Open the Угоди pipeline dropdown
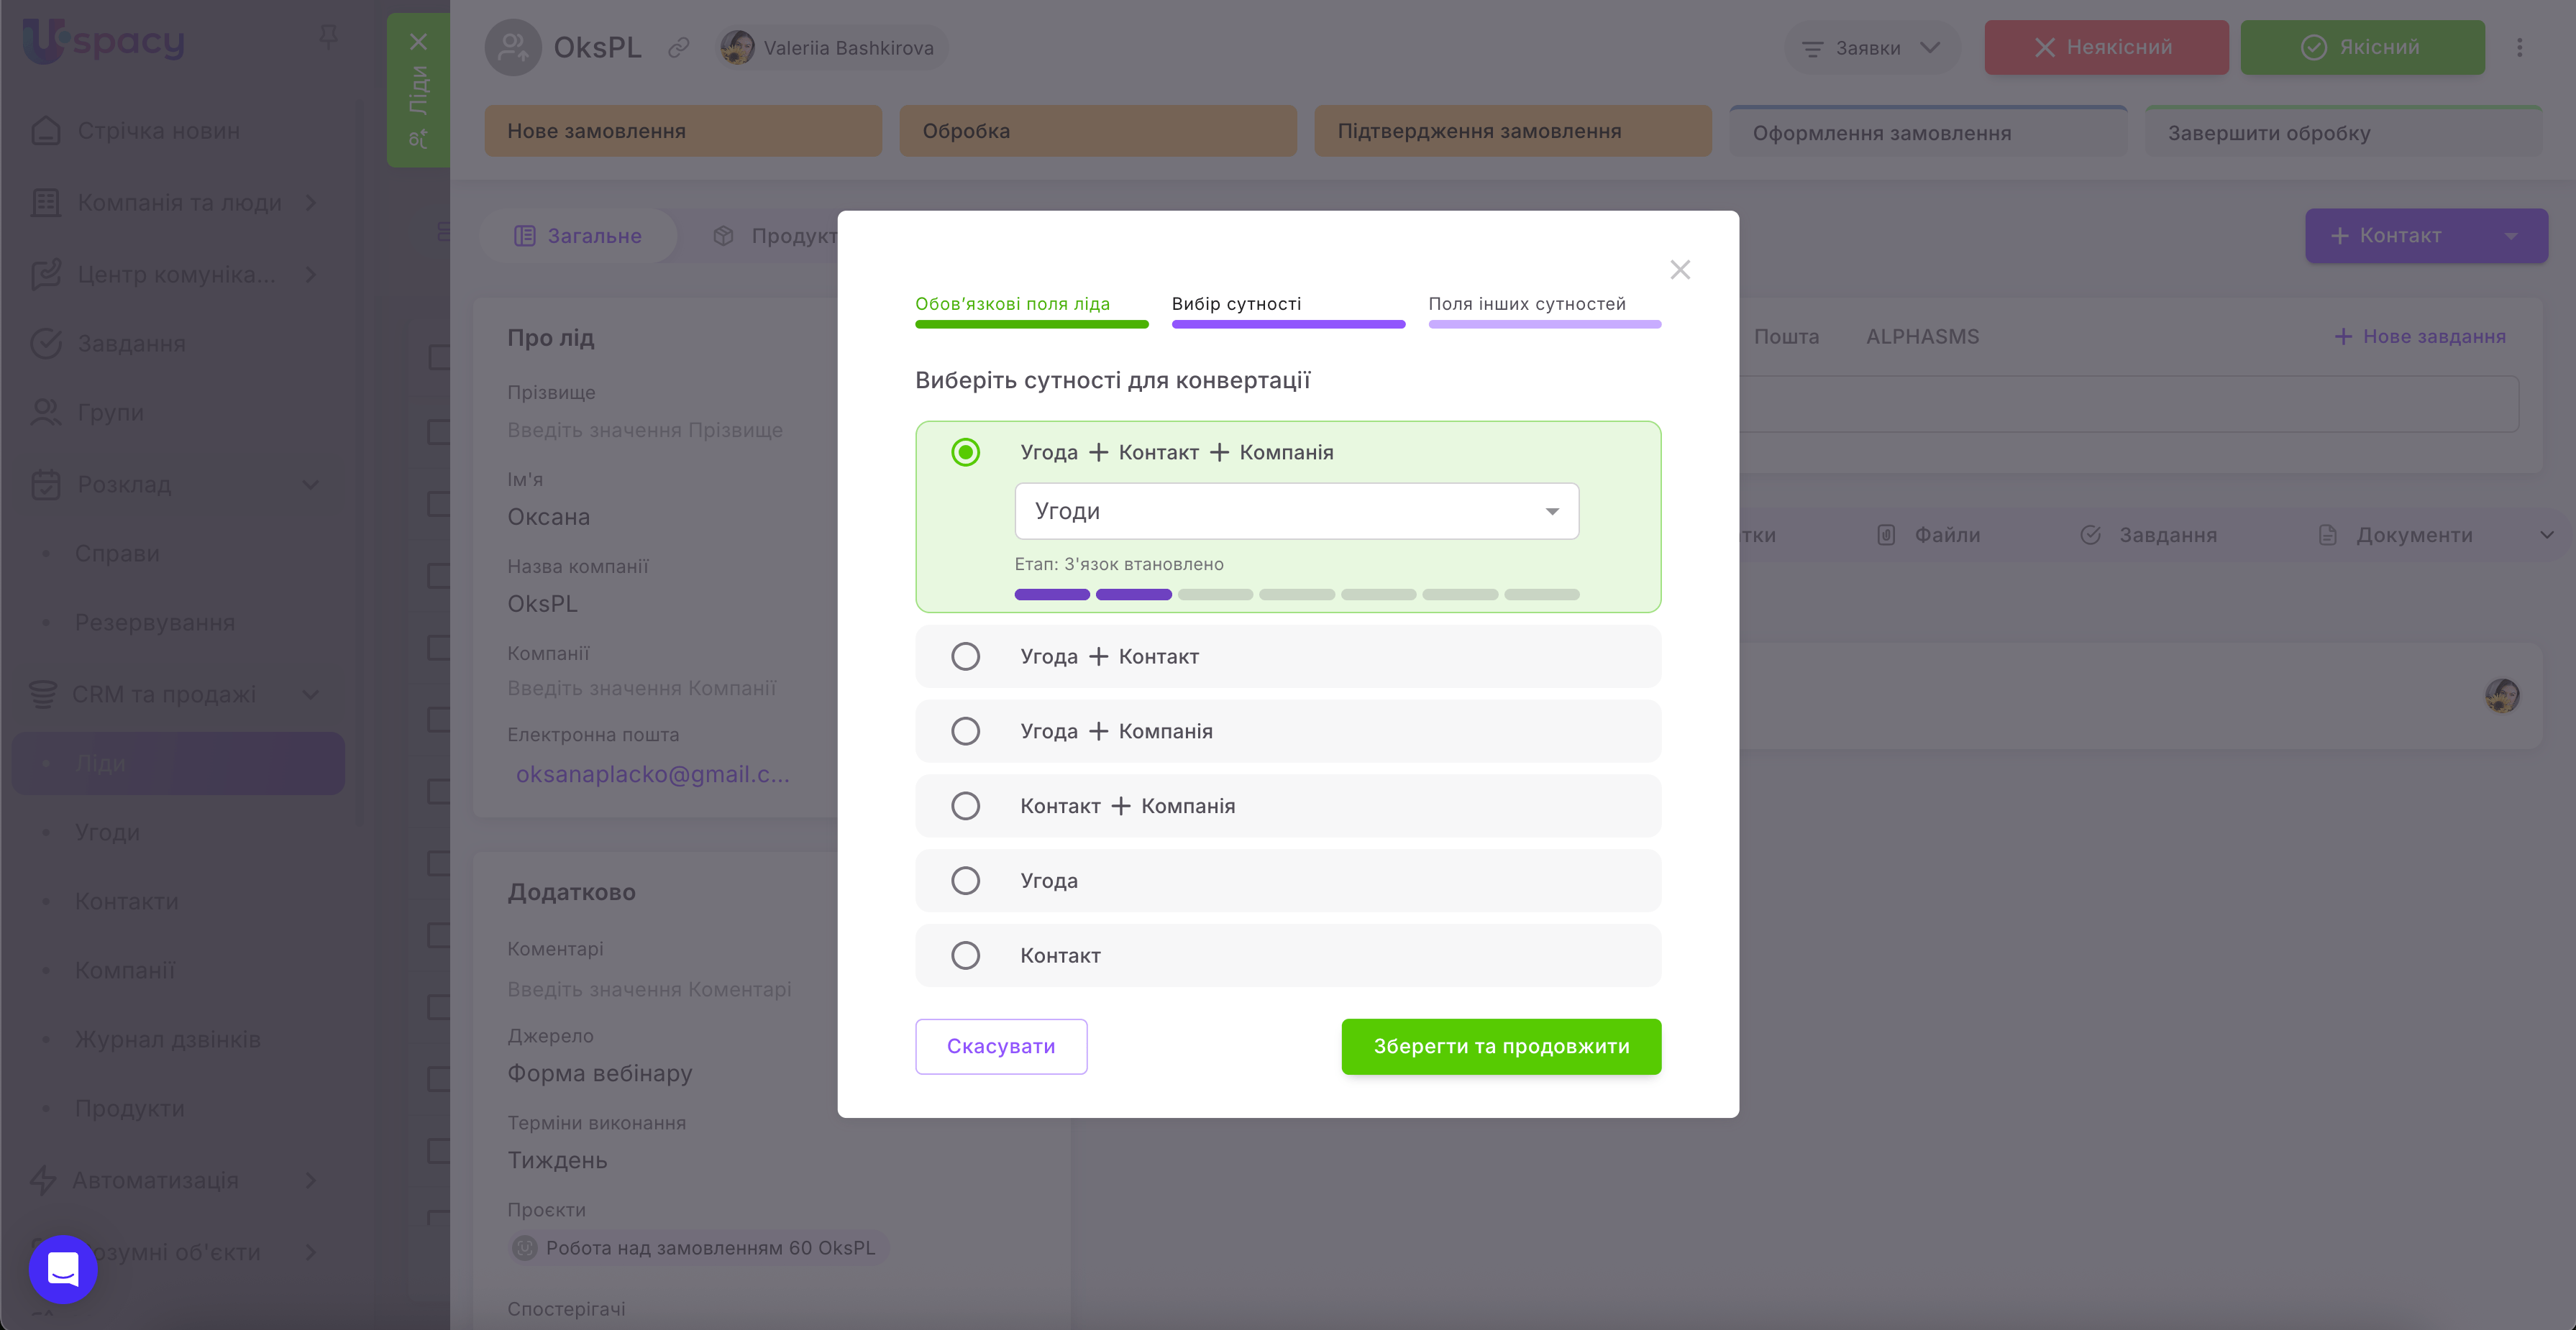Image resolution: width=2576 pixels, height=1330 pixels. tap(1296, 511)
